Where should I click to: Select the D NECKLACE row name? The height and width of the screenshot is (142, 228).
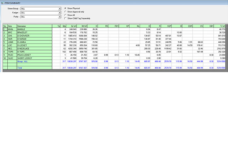pyautogui.click(x=34, y=48)
